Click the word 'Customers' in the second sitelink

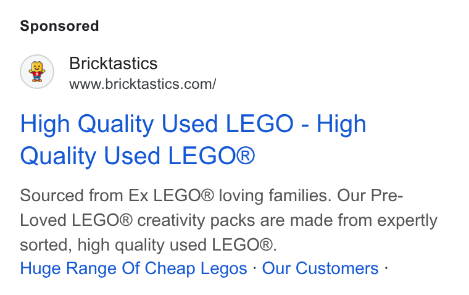tap(337, 268)
